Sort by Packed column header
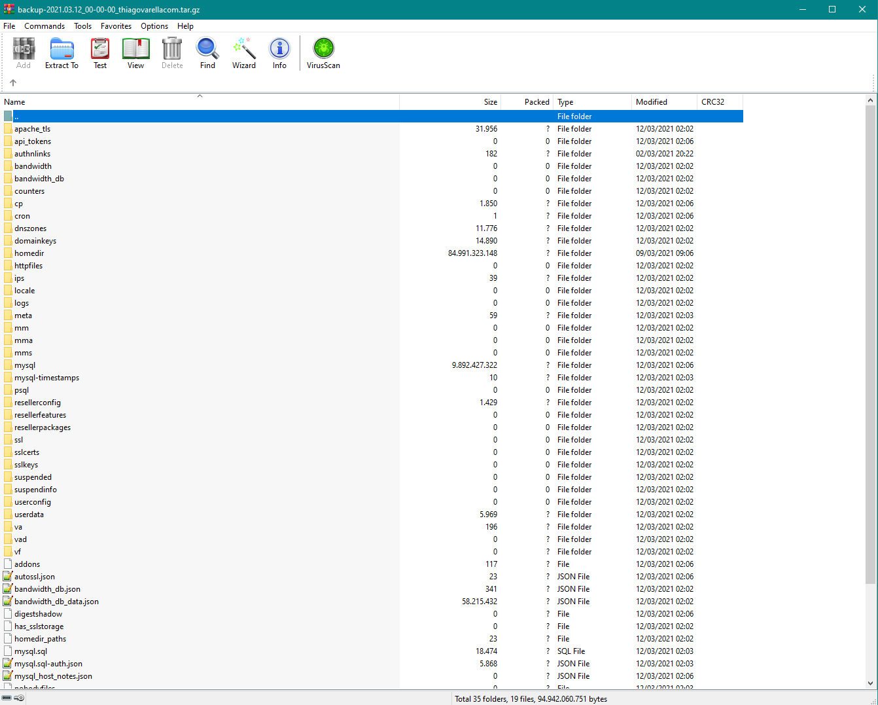 click(528, 102)
